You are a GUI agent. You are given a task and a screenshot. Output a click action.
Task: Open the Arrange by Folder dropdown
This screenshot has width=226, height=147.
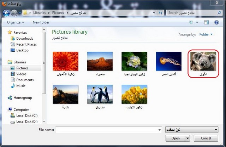coord(206,34)
